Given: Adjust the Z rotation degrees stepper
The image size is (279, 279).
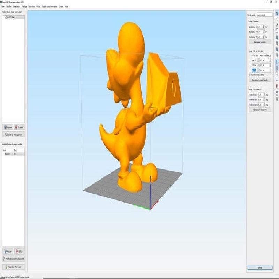Looking at the screenshot, I should point(264,105).
